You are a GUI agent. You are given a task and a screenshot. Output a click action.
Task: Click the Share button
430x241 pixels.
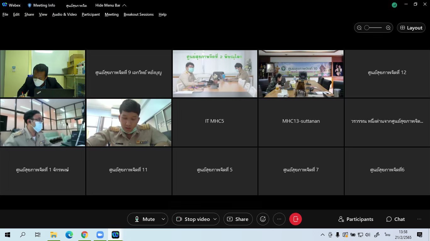coord(238,219)
